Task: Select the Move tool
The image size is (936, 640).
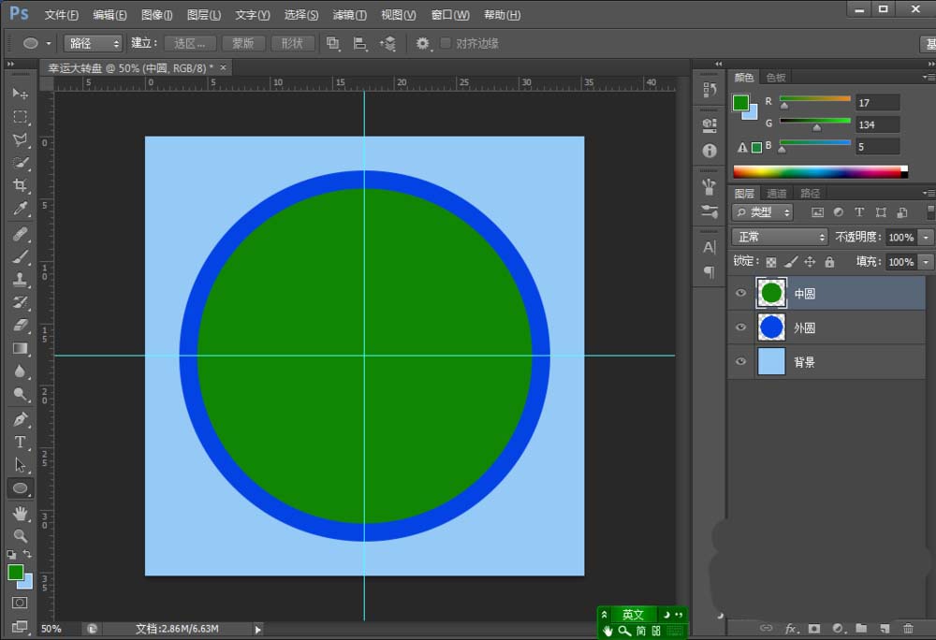Action: pyautogui.click(x=20, y=94)
